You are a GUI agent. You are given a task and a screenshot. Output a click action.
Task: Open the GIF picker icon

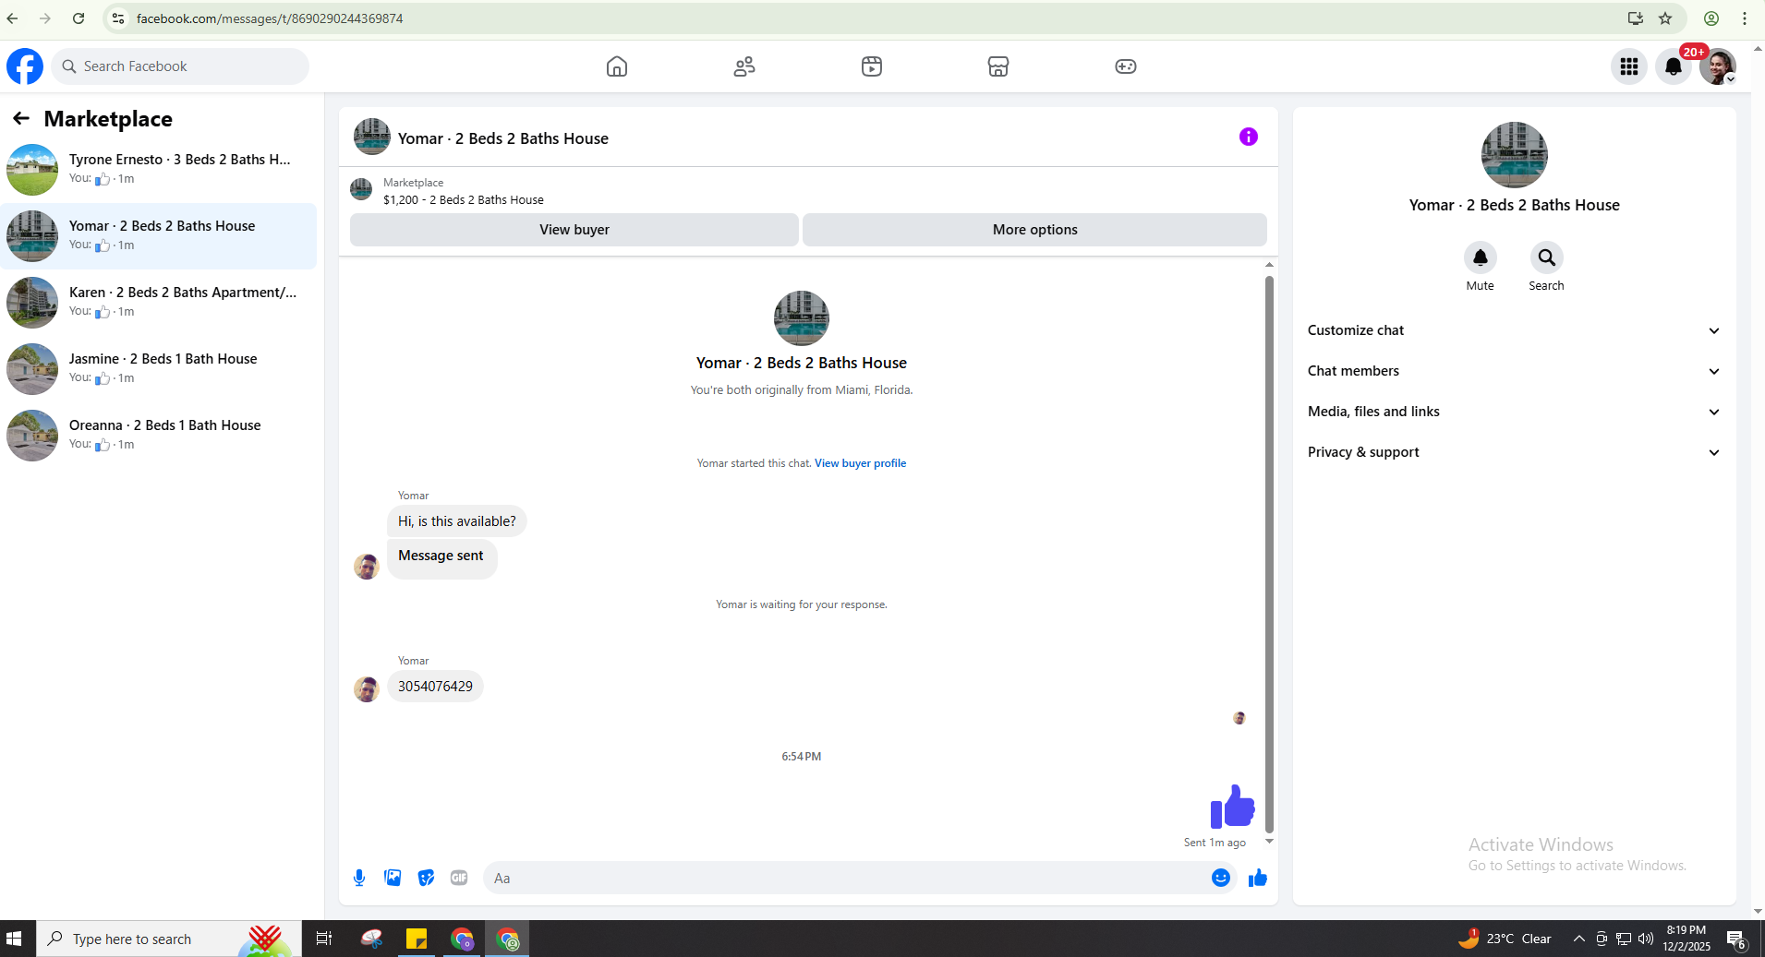point(459,878)
